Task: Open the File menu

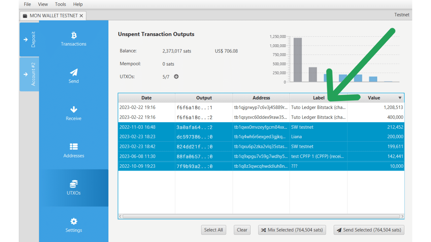Action: (27, 4)
